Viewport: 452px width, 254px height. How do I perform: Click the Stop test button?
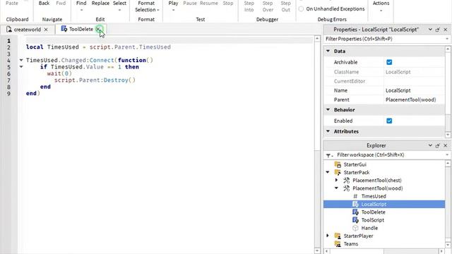click(227, 3)
